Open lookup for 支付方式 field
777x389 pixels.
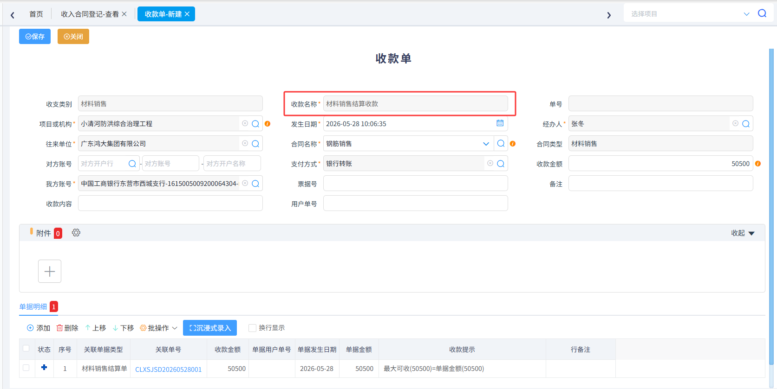(x=501, y=164)
